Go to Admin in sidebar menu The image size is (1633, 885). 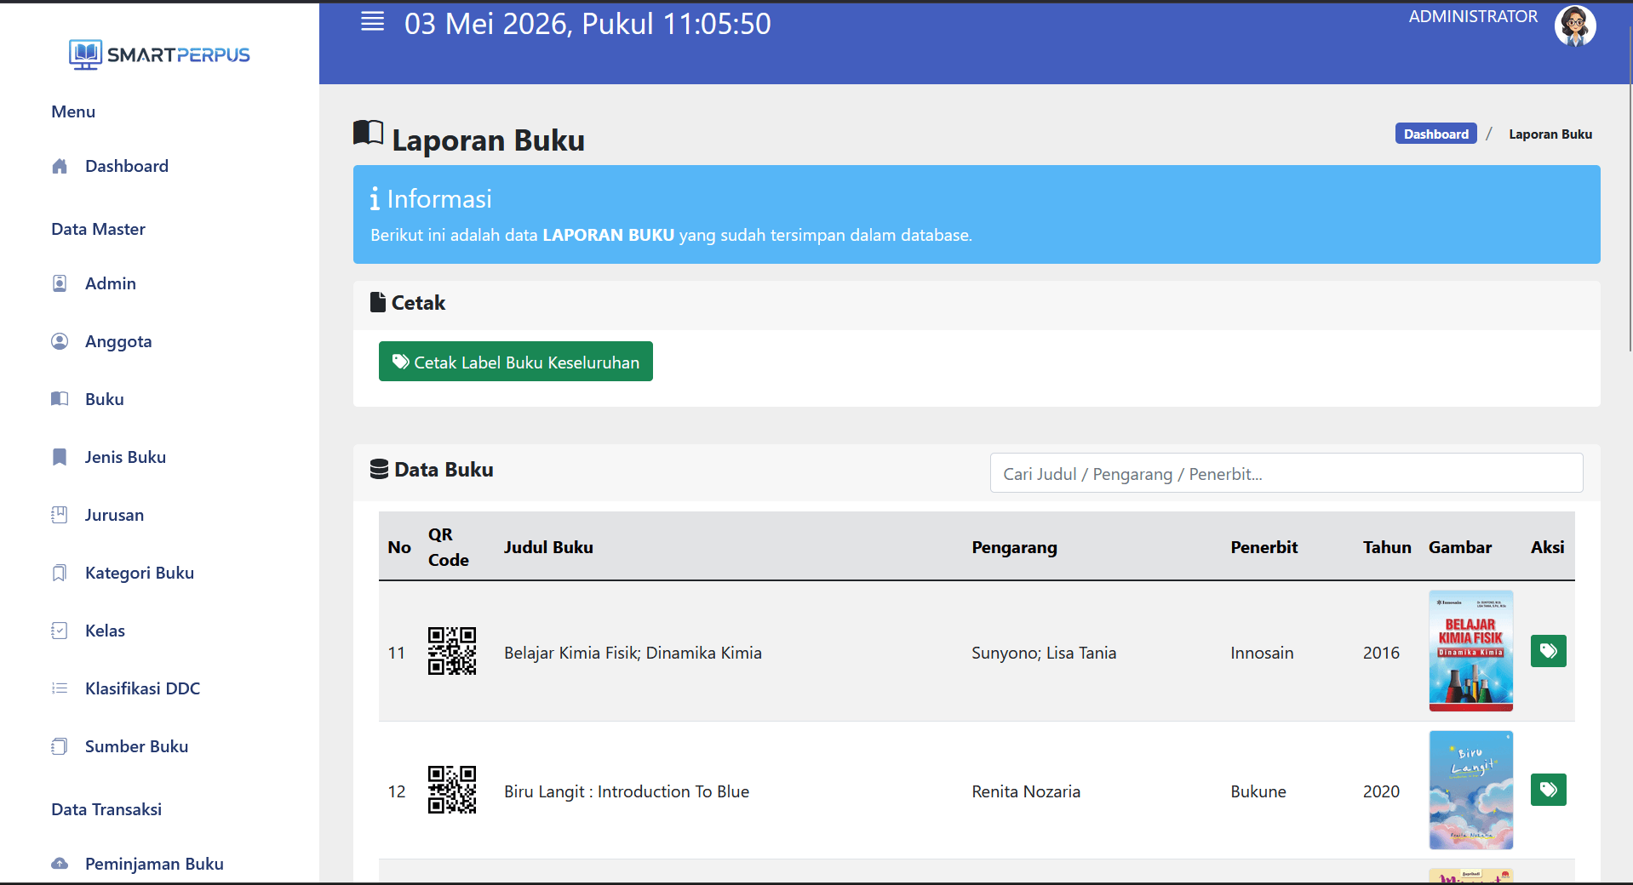tap(111, 283)
